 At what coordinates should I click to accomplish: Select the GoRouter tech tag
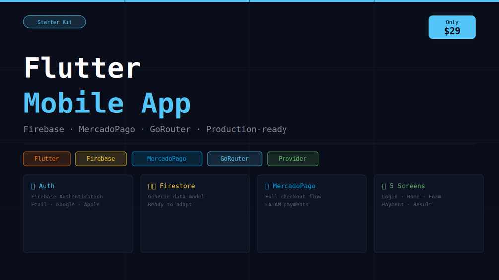point(234,159)
